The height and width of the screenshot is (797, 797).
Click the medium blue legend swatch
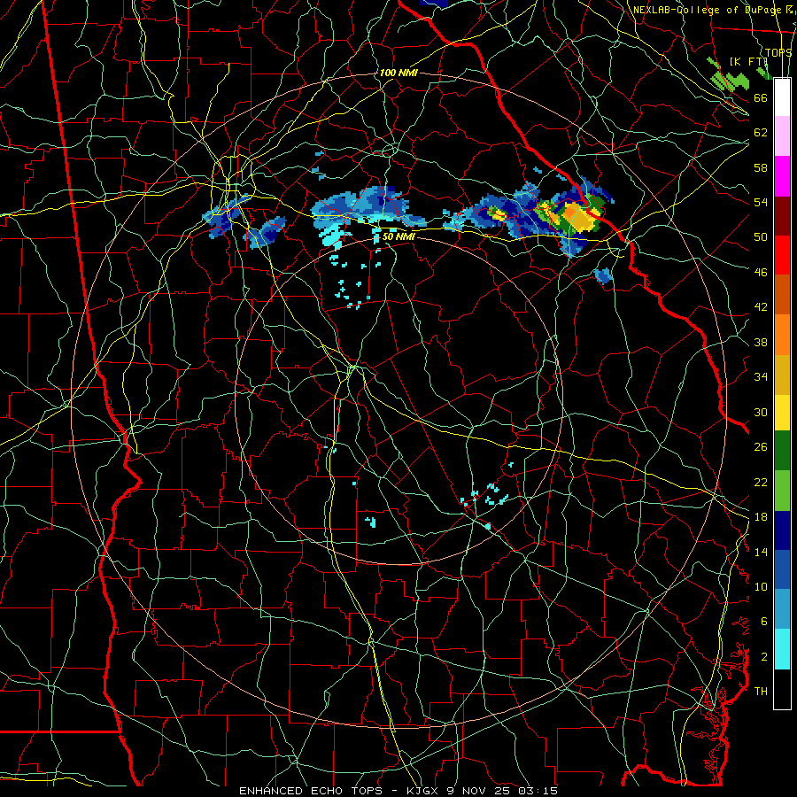click(x=782, y=569)
